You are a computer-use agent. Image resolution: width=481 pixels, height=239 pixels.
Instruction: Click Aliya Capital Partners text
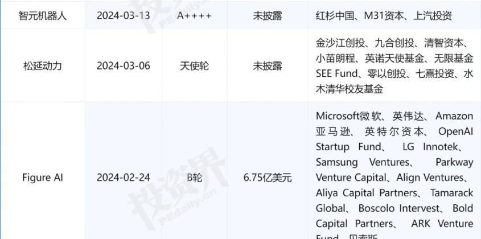coord(367,193)
